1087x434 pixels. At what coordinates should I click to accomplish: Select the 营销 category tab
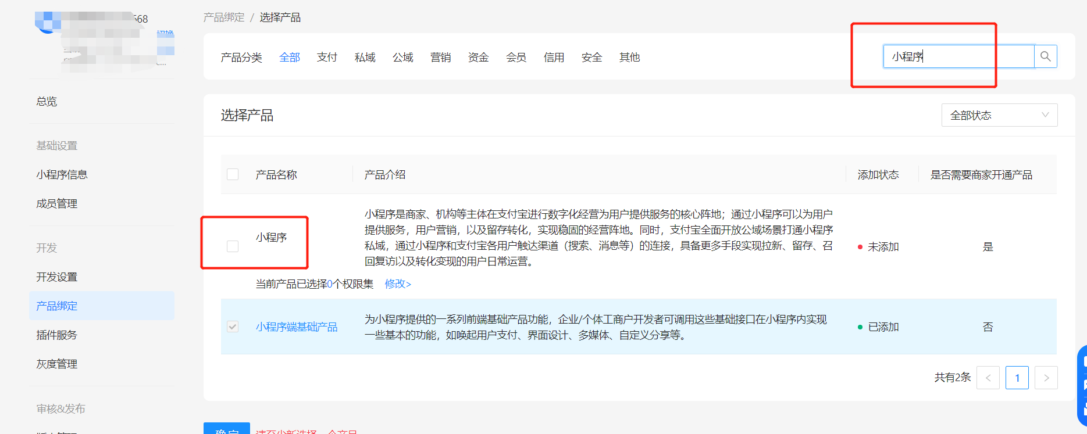[440, 58]
